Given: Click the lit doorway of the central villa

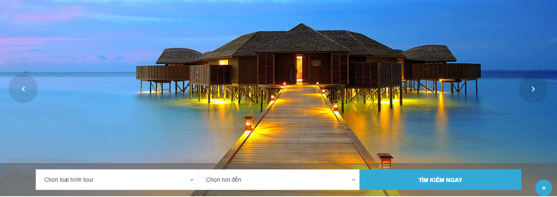Looking at the screenshot, I should (x=299, y=69).
